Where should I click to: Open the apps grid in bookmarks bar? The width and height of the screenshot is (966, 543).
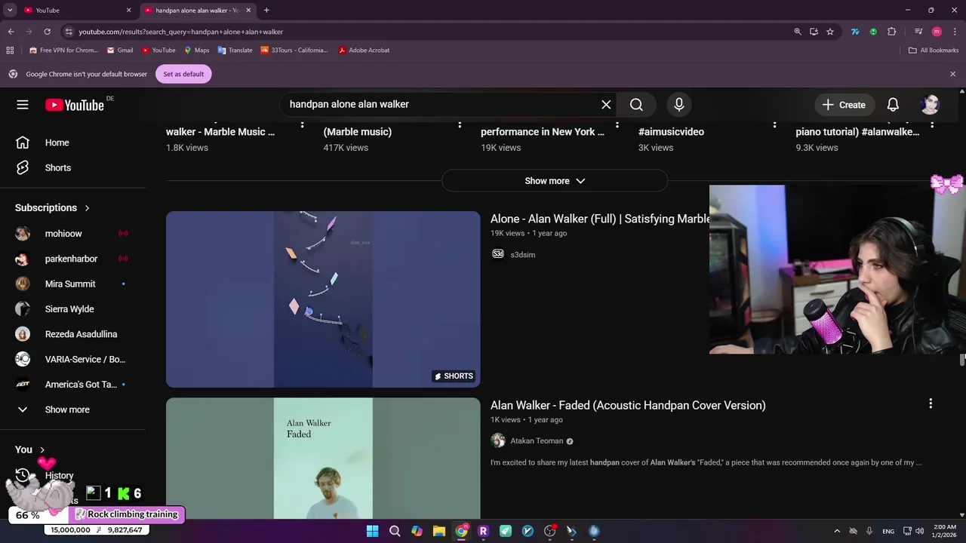10,51
